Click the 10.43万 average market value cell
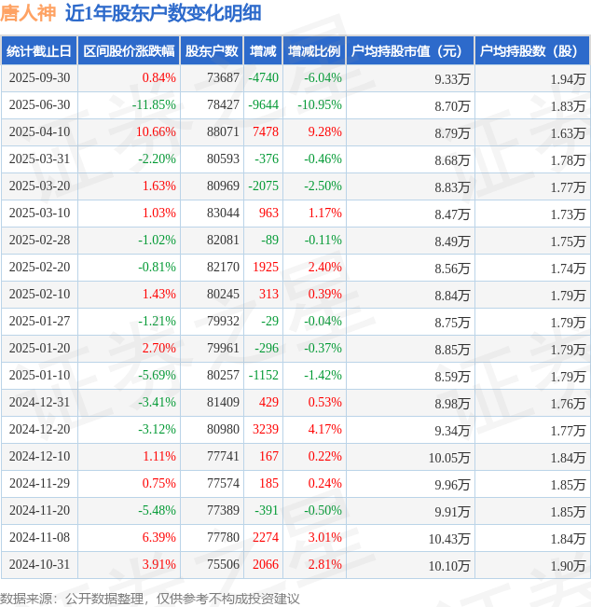591x607 pixels. [x=448, y=538]
